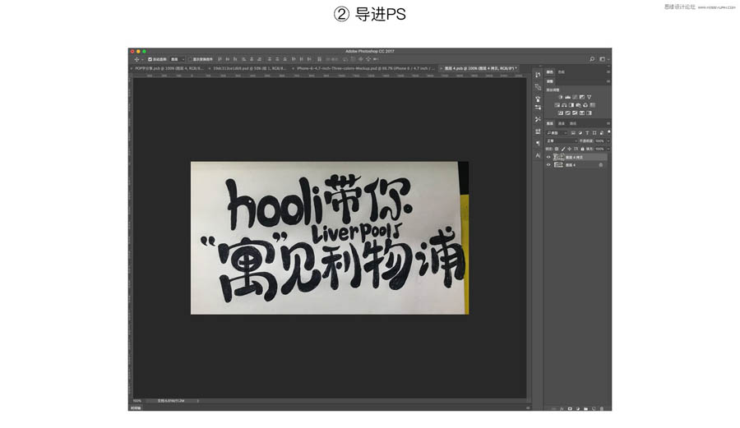The image size is (740, 428).
Task: Open the scissors-shaped icon in collapsed dock
Action: (x=538, y=119)
